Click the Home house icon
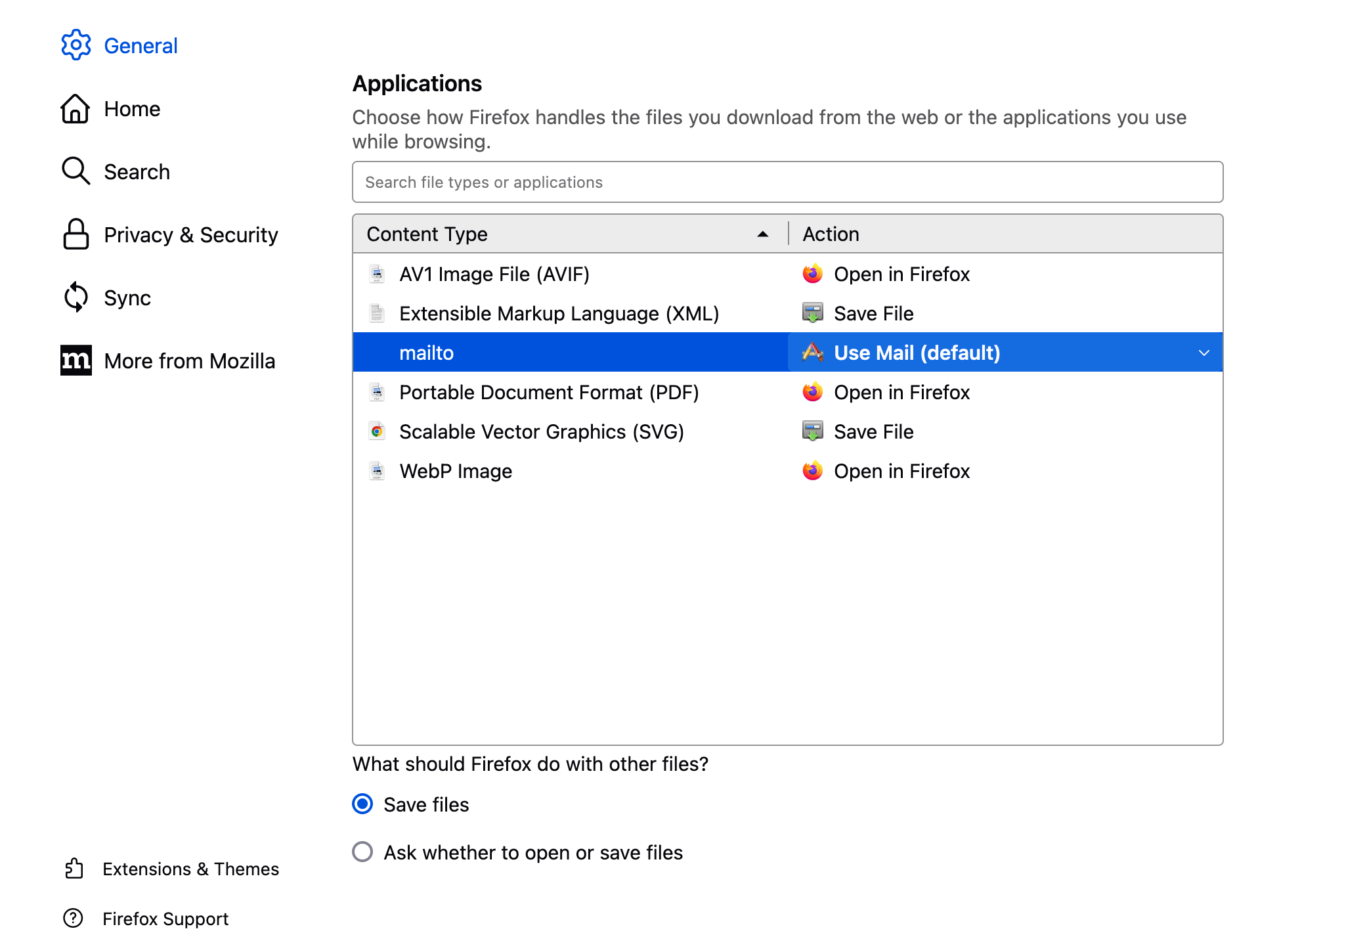The height and width of the screenshot is (935, 1367). [76, 108]
